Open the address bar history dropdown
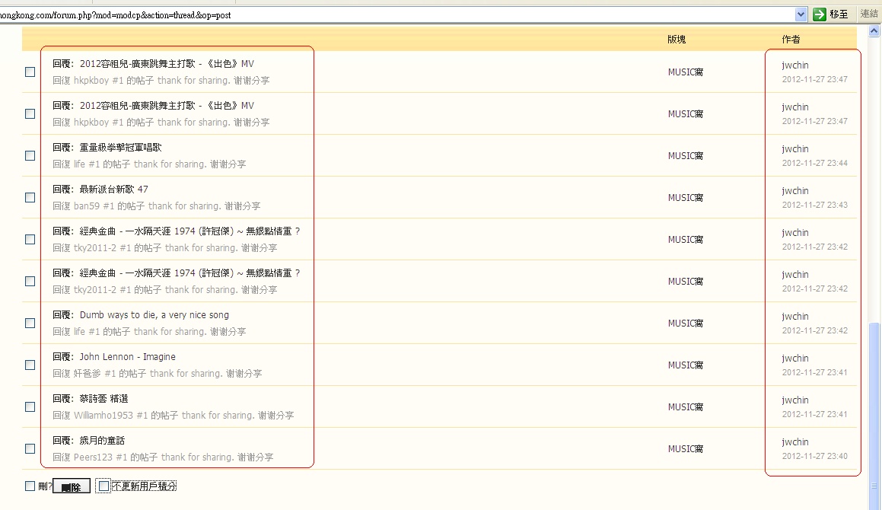This screenshot has width=882, height=510. pos(801,14)
